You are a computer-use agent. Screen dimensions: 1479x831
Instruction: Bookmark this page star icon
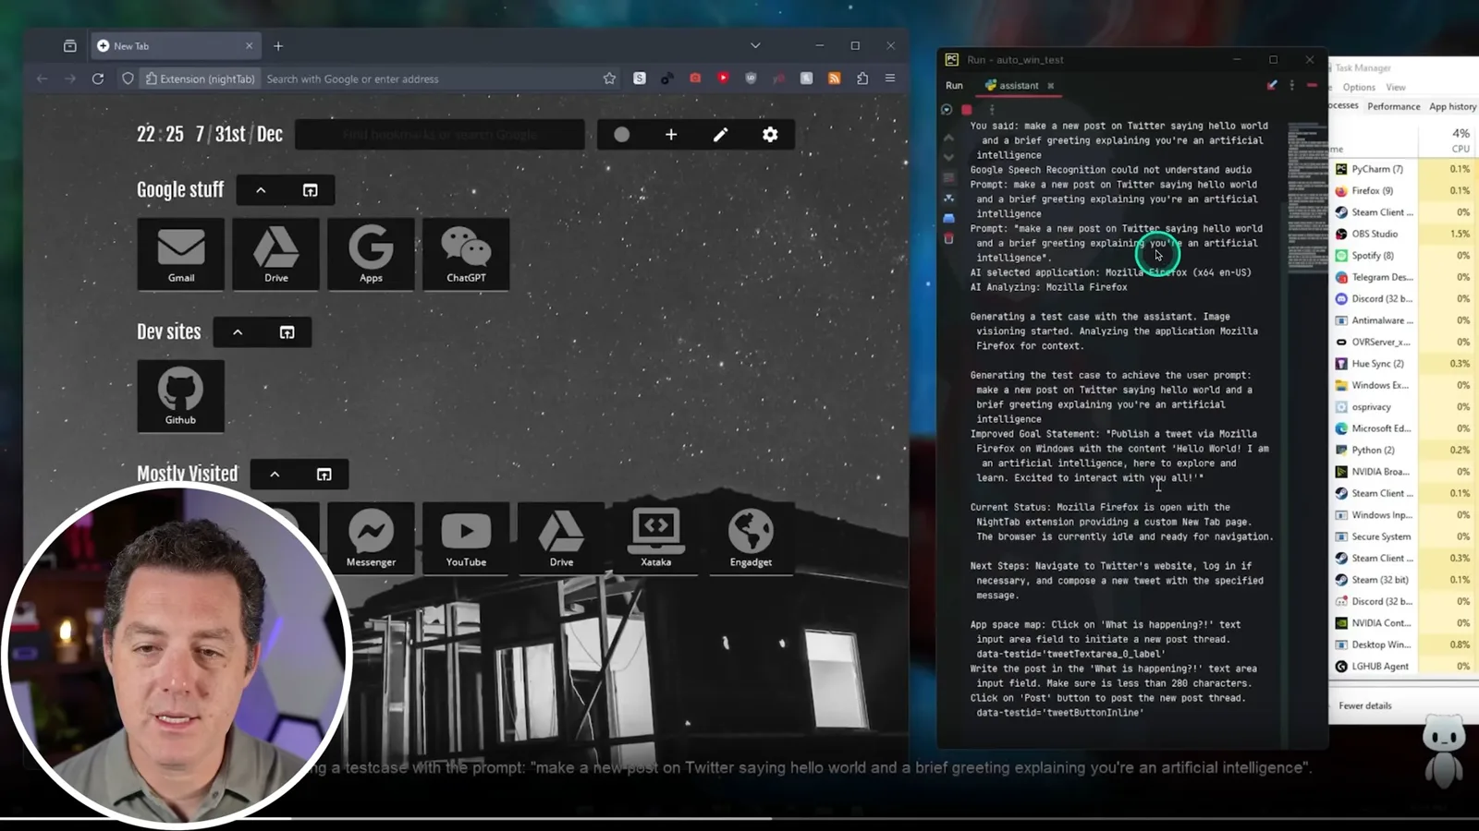609,78
